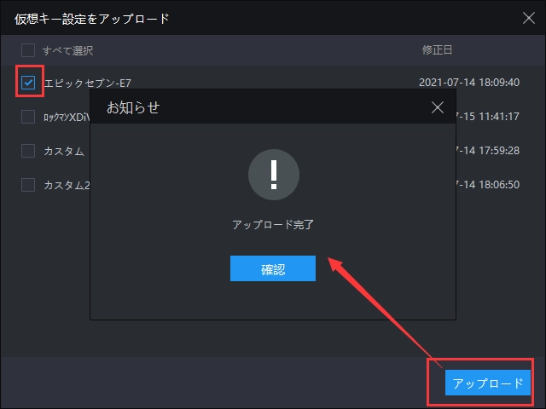This screenshot has height=409, width=546.
Task: Enable the カスタム checkbox
Action: [x=28, y=151]
